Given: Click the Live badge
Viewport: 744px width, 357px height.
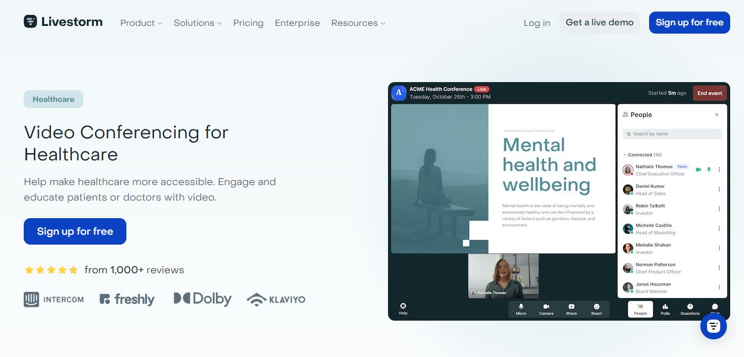Looking at the screenshot, I should coord(482,89).
